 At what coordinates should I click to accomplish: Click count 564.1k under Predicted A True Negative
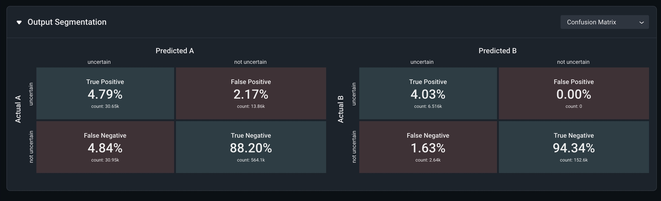point(251,160)
